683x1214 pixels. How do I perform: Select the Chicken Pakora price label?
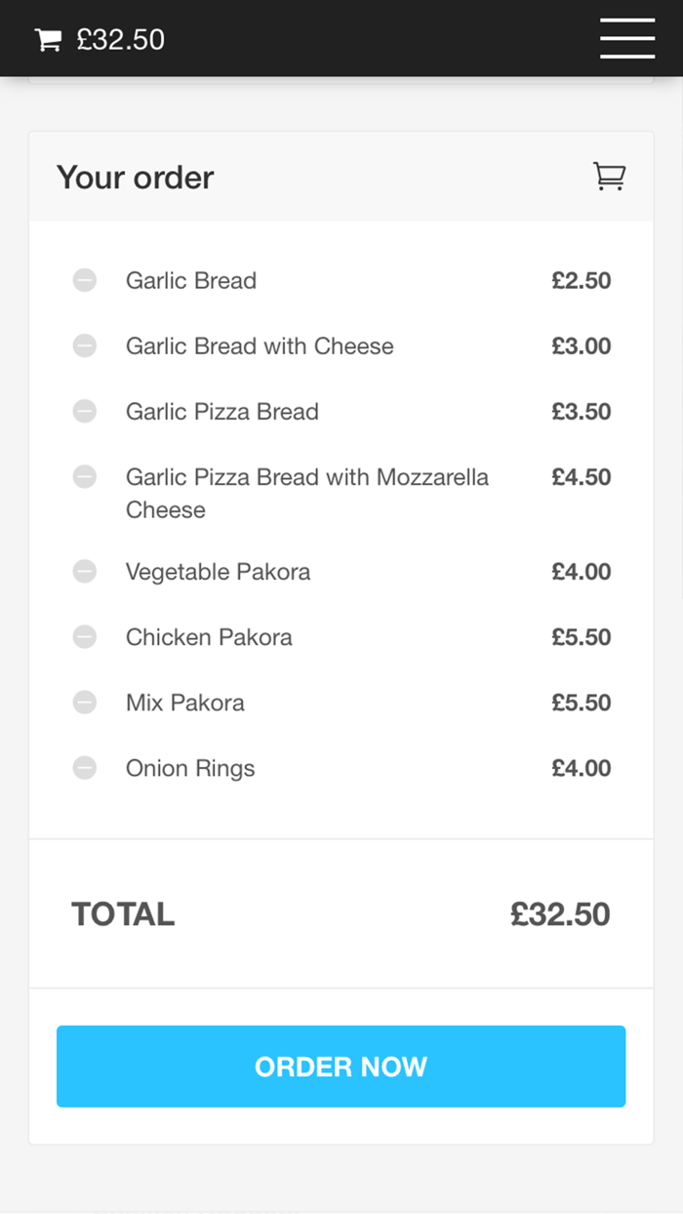coord(582,637)
